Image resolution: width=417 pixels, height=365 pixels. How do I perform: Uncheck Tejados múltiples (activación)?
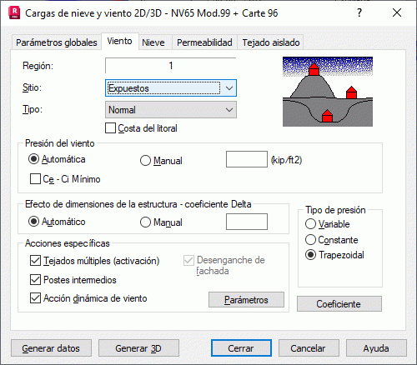click(35, 261)
